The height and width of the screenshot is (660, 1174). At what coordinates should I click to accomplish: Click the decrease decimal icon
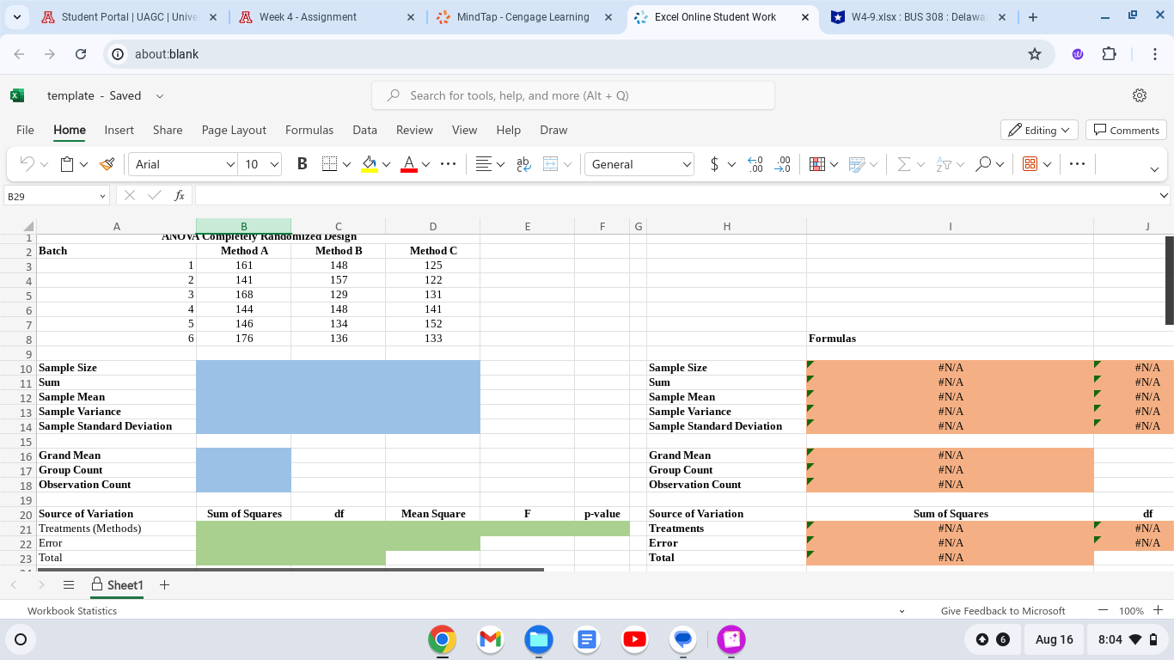[x=783, y=164]
